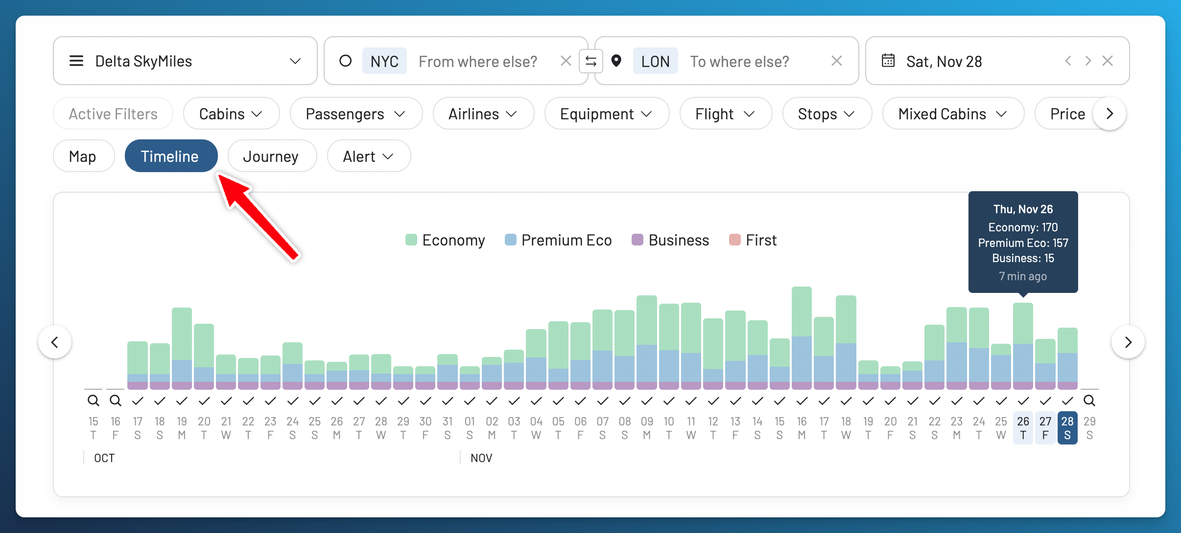1181x533 pixels.
Task: Select the LON destination chip
Action: coord(655,61)
